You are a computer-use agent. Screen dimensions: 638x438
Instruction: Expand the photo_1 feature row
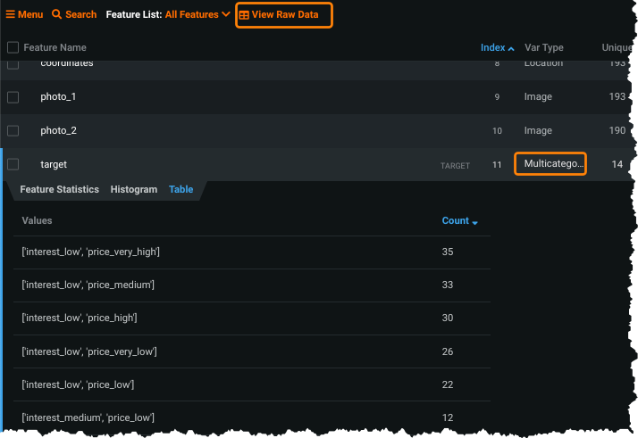[232, 96]
